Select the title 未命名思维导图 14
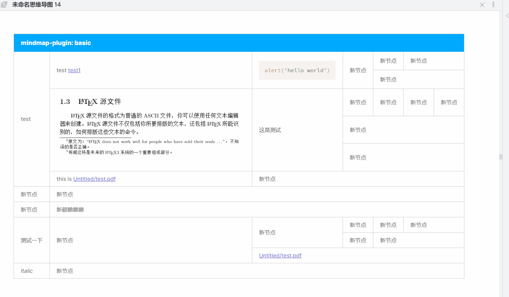Screen dimensions: 509x297 coord(36,5)
